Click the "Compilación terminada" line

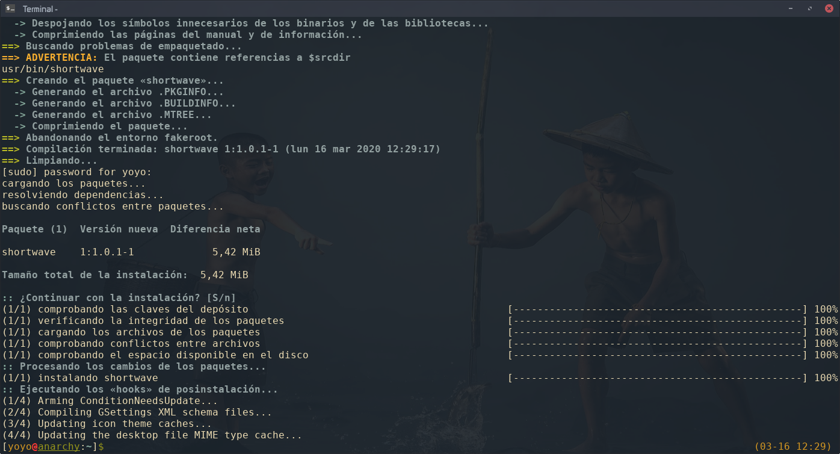point(232,149)
